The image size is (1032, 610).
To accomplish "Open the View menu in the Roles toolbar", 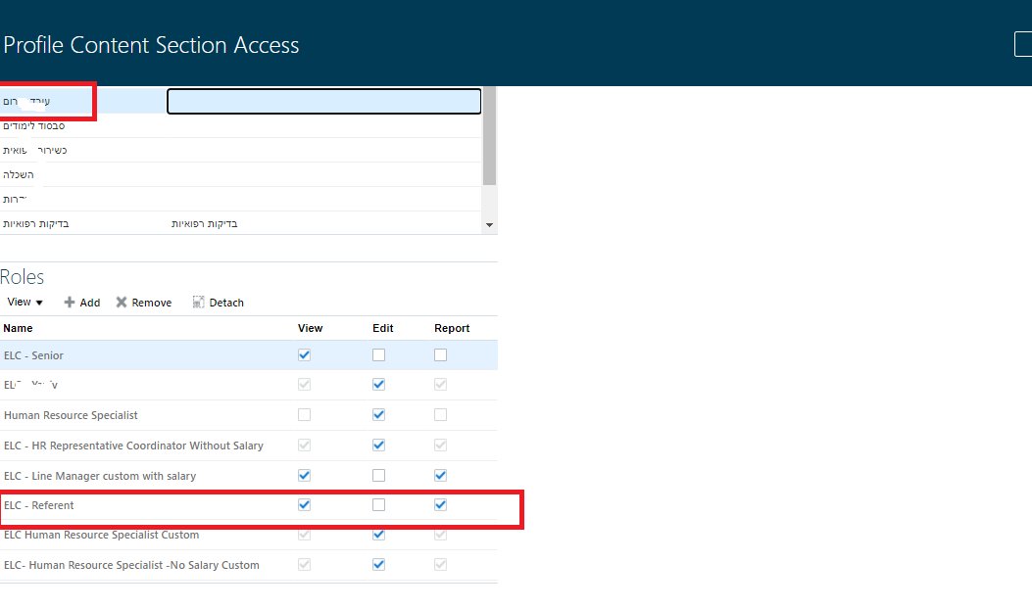I will pyautogui.click(x=24, y=302).
